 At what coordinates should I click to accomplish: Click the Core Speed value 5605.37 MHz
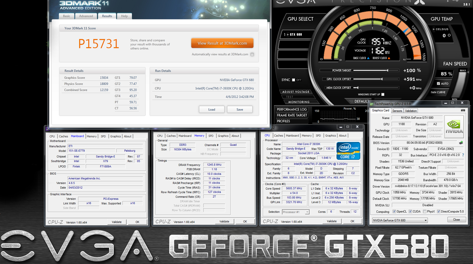tap(294, 189)
